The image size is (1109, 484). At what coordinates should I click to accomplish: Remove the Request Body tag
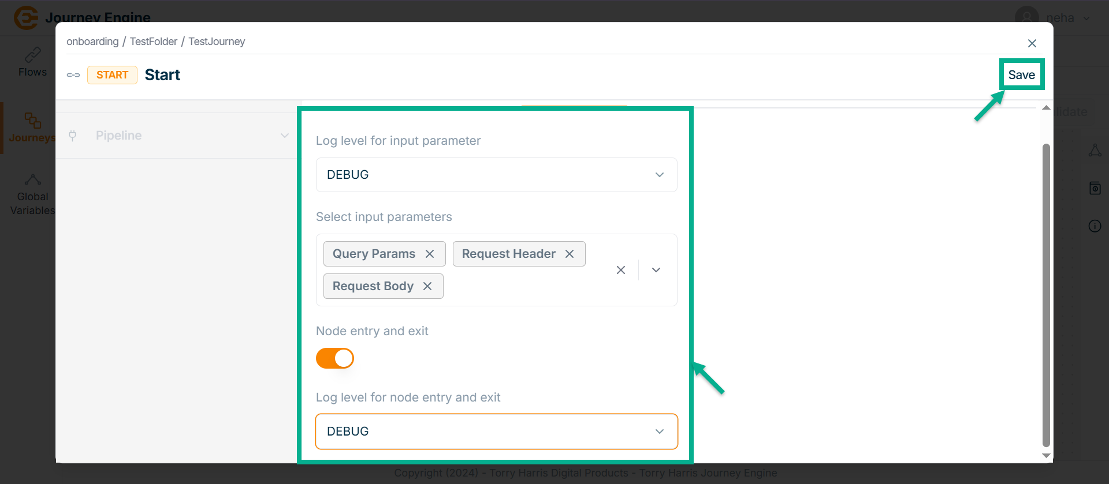(x=427, y=286)
